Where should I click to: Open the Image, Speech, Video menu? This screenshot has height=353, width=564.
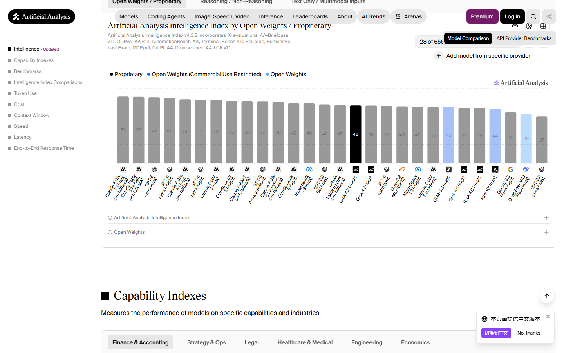(x=222, y=16)
